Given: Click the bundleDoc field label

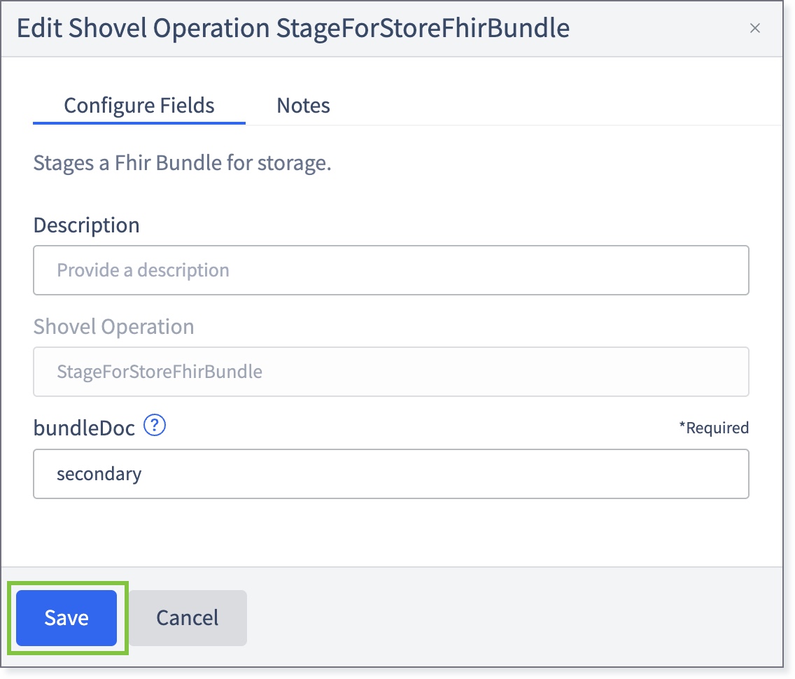Looking at the screenshot, I should tap(84, 428).
